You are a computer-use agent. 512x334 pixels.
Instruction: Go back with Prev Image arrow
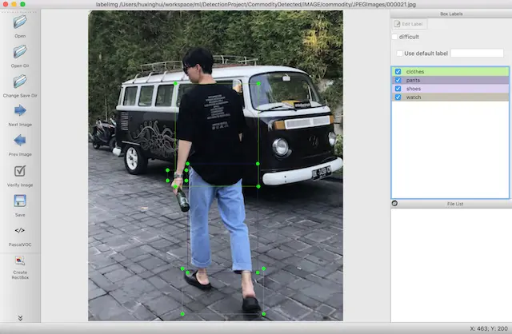(20, 141)
